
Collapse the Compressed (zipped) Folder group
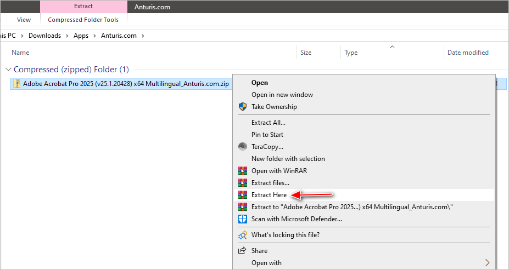[x=8, y=70]
